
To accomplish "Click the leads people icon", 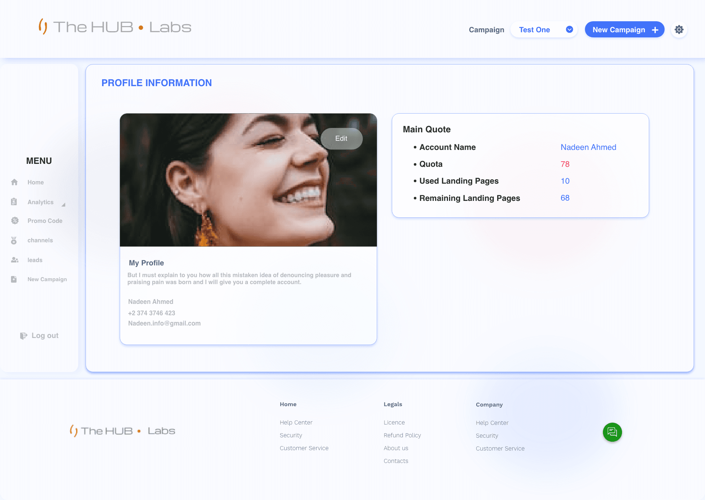I will click(x=15, y=260).
